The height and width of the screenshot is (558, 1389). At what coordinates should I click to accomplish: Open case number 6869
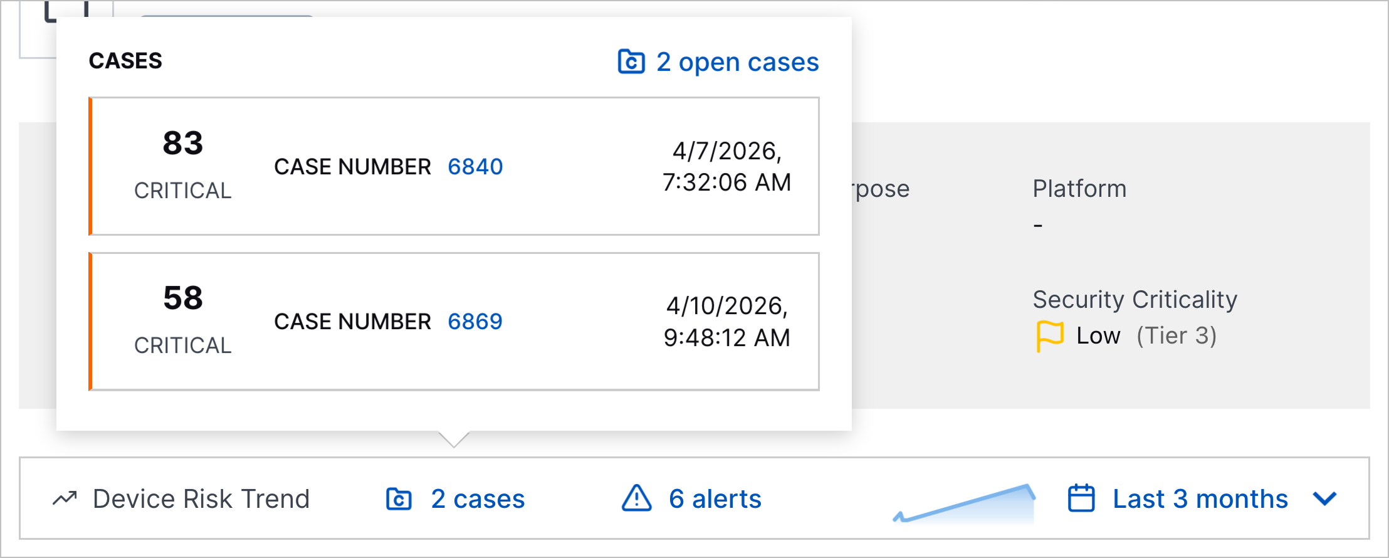(x=476, y=320)
